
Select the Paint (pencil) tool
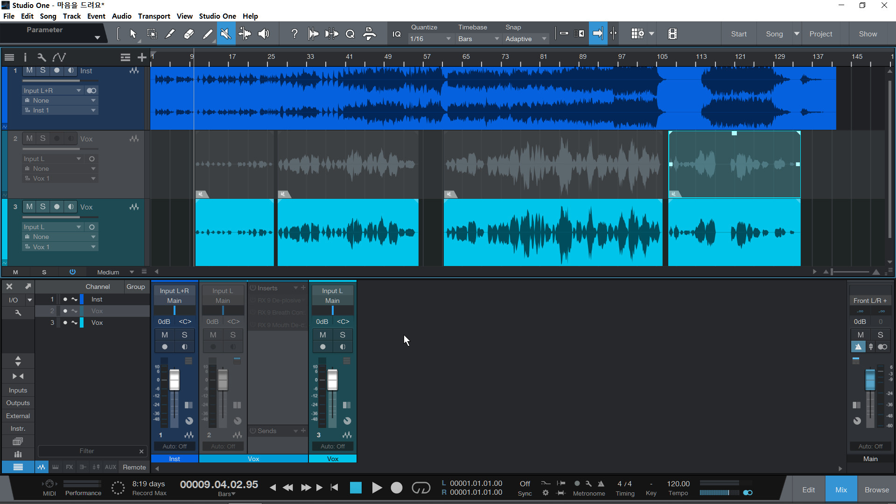point(208,34)
